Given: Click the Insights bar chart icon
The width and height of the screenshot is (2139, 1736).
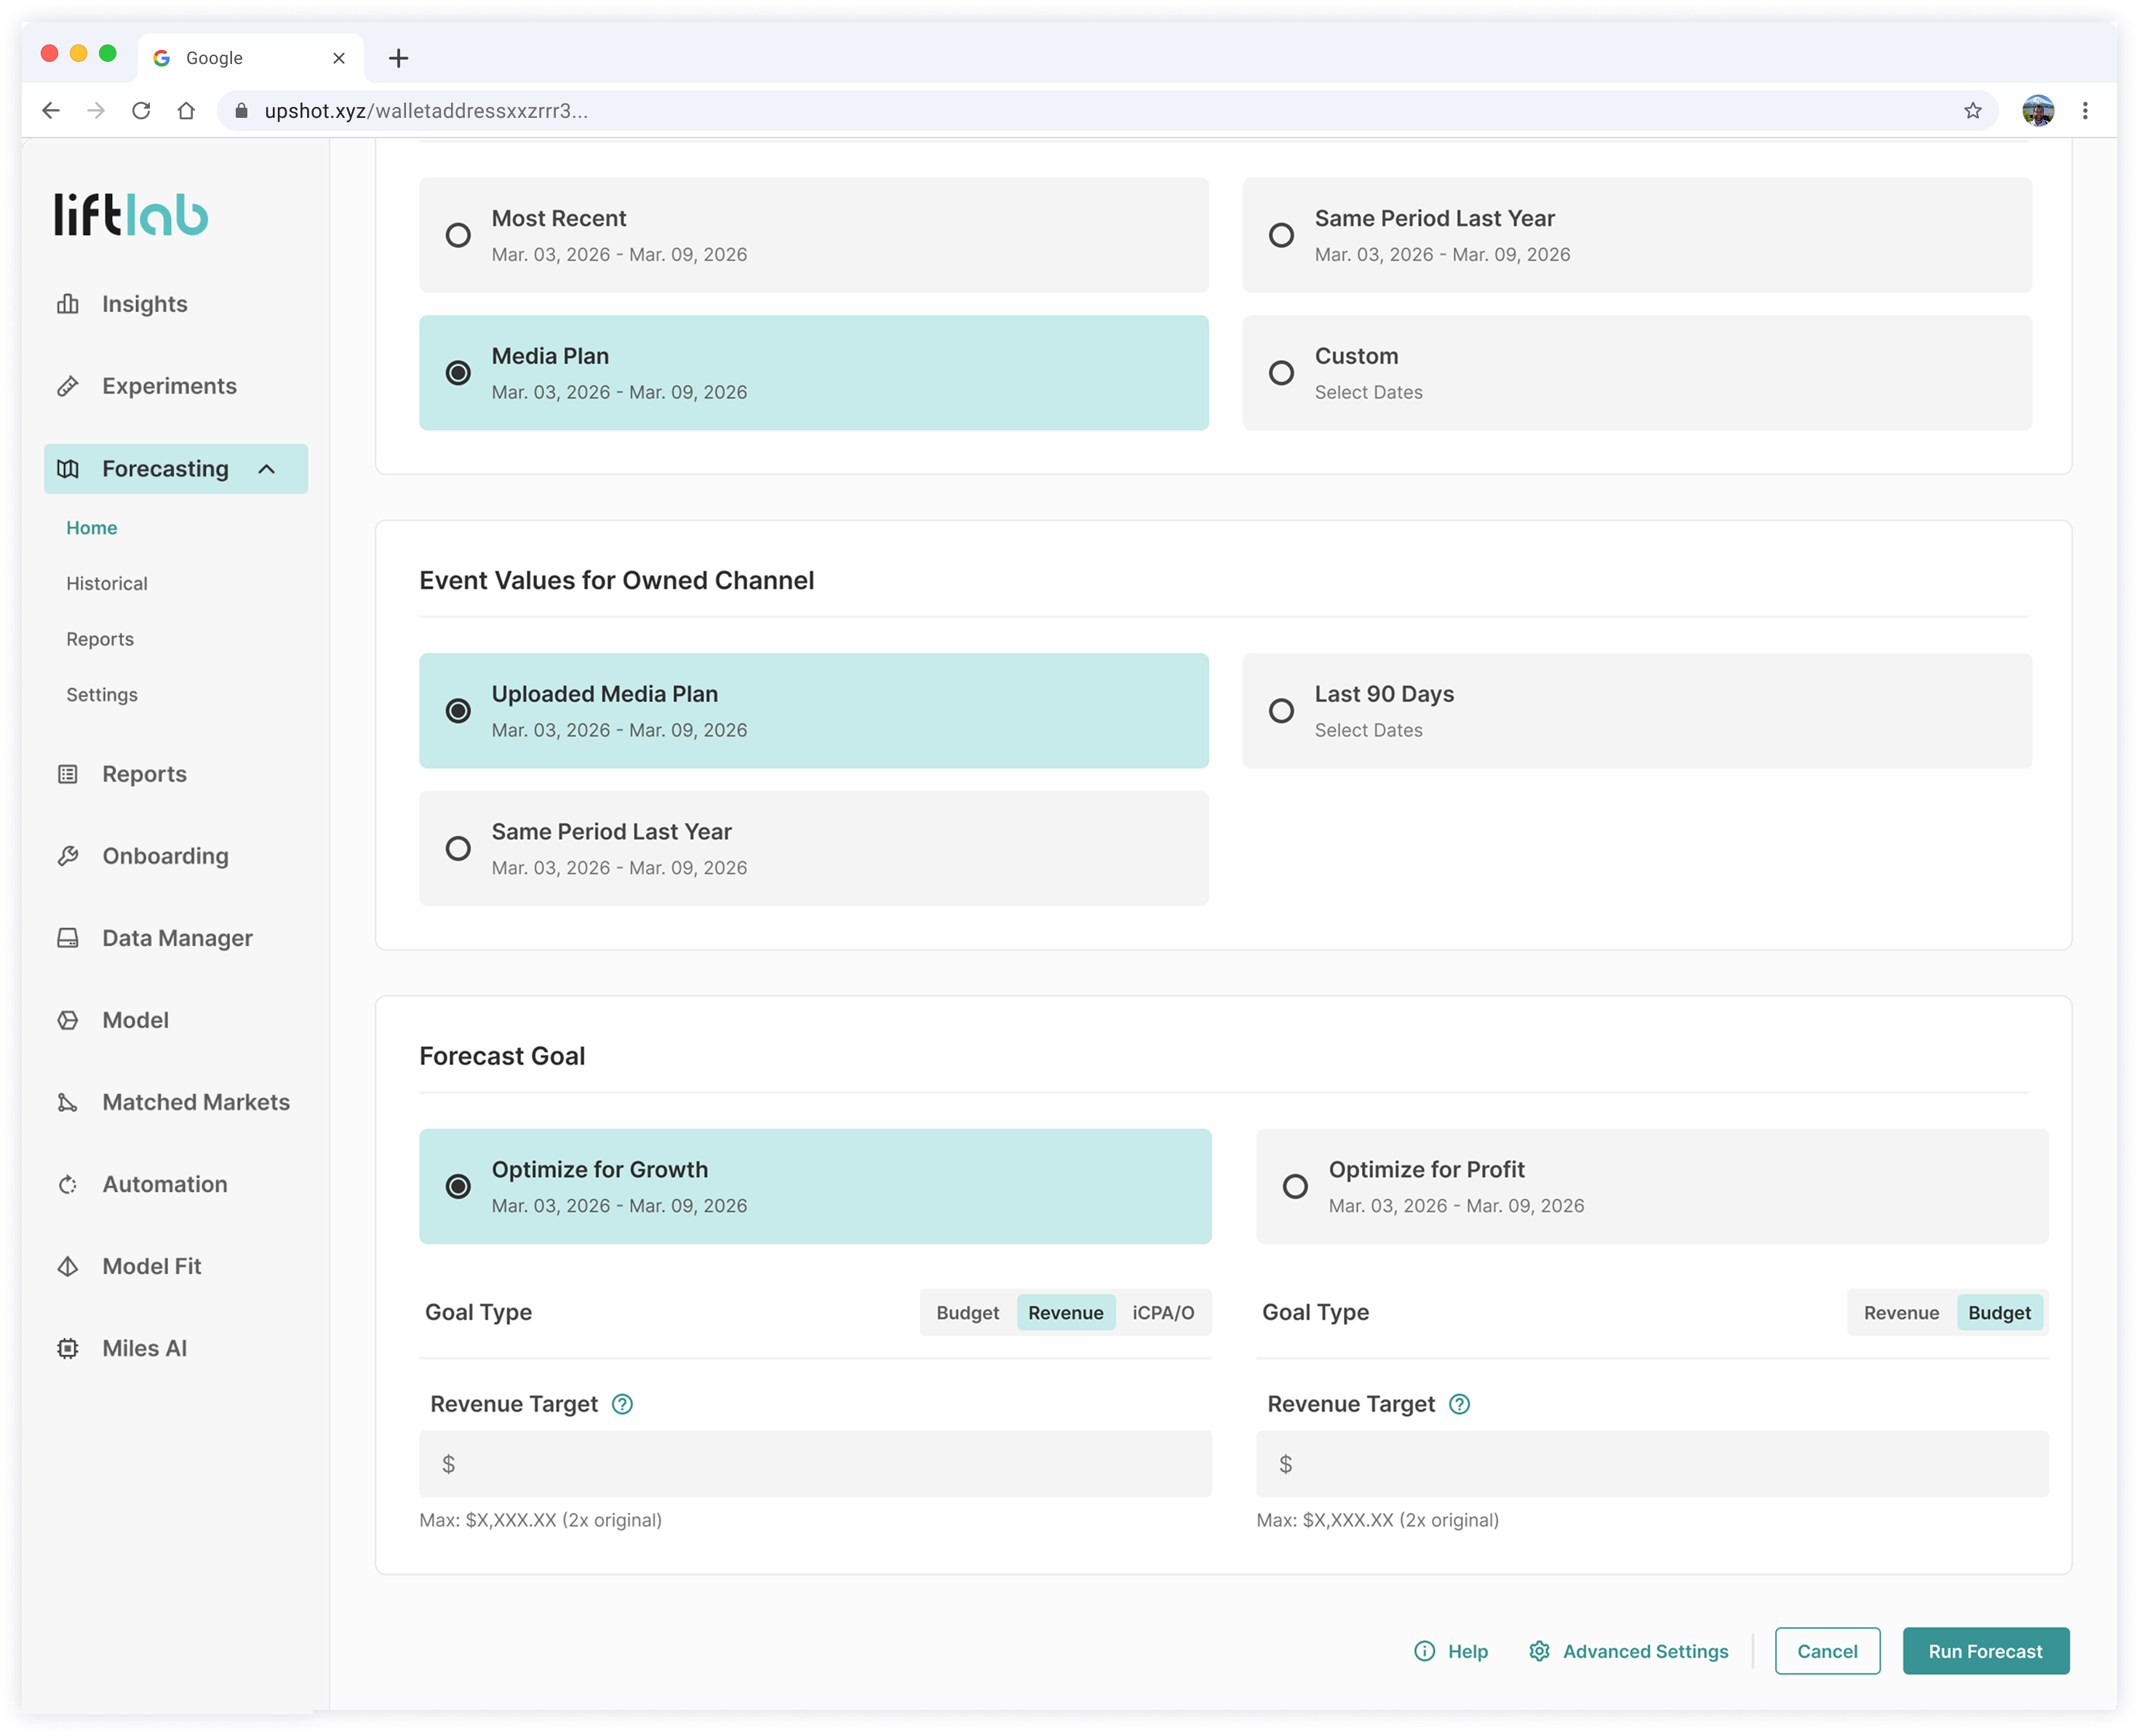Looking at the screenshot, I should point(68,304).
